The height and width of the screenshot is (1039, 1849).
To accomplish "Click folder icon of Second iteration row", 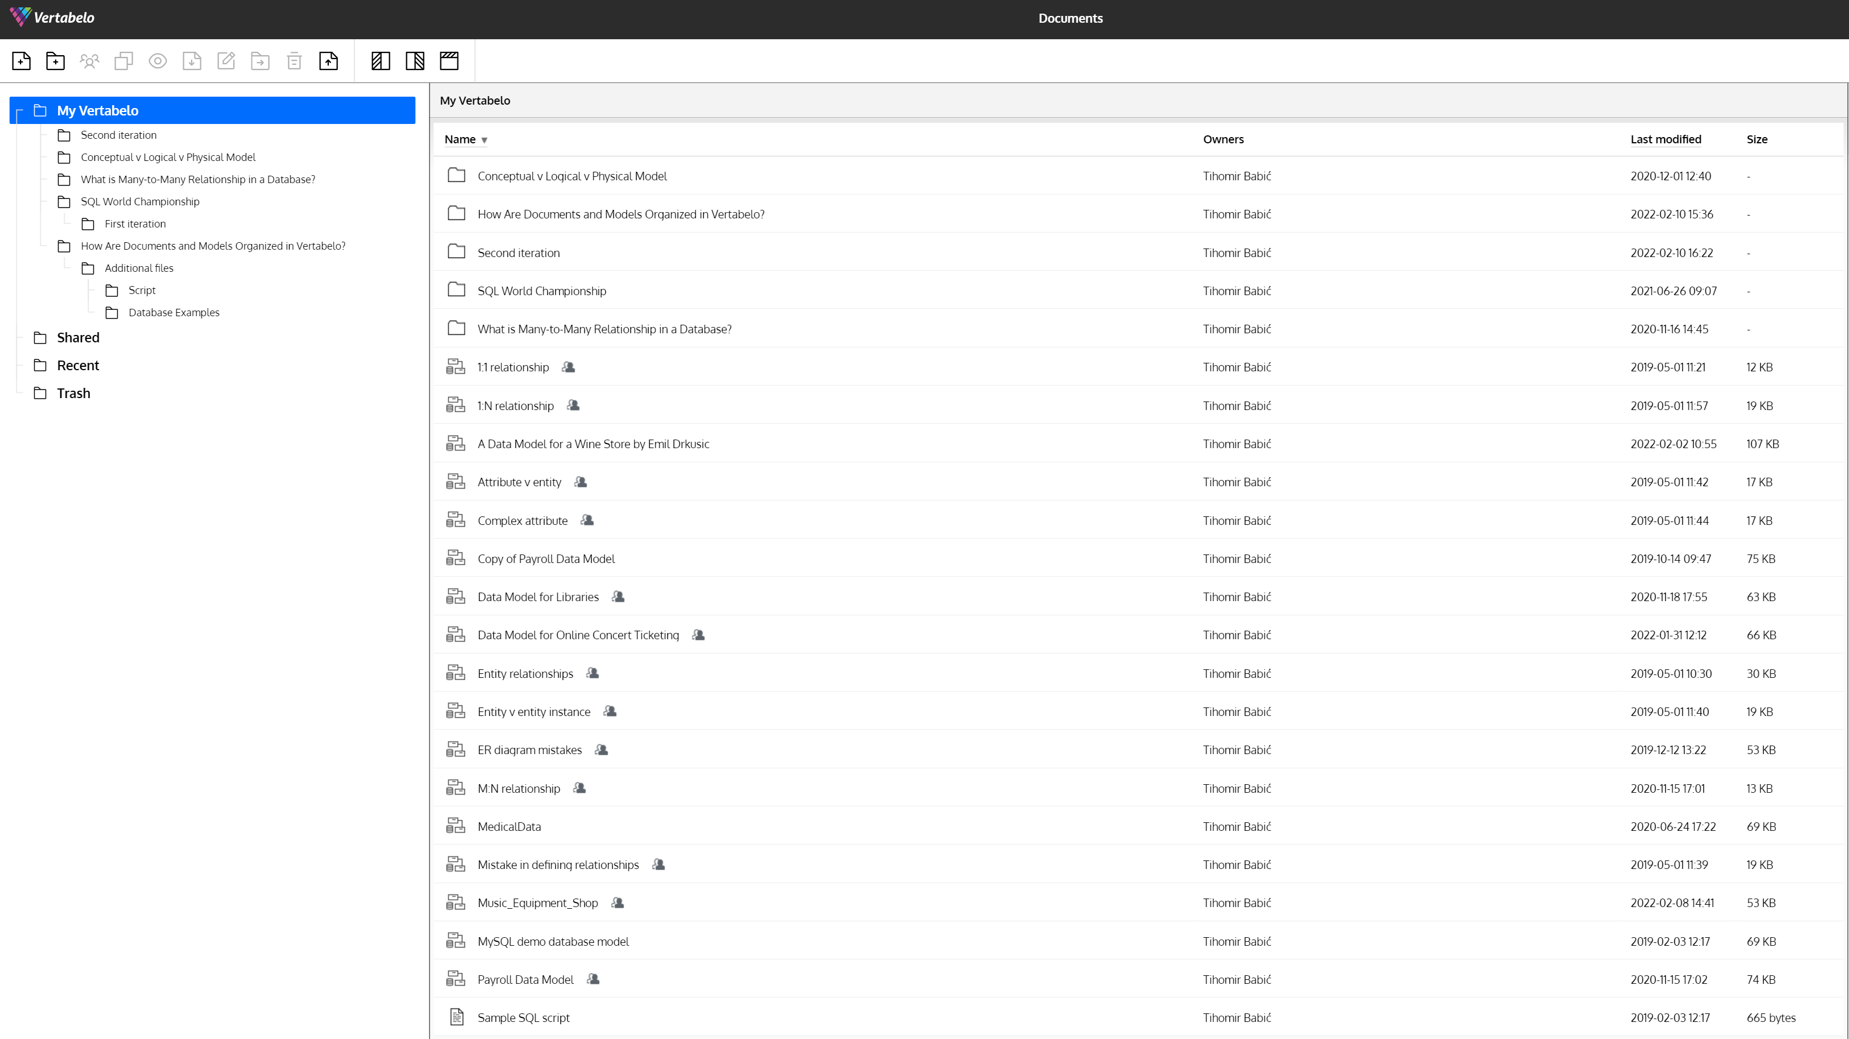I will [456, 252].
